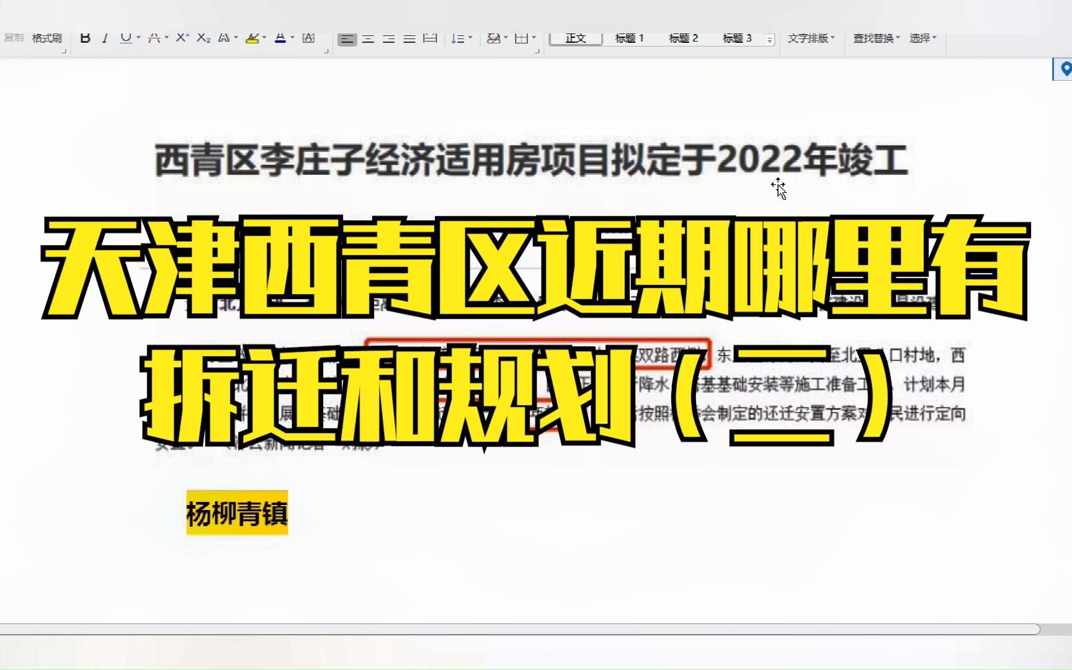Open text effects button

coord(224,38)
